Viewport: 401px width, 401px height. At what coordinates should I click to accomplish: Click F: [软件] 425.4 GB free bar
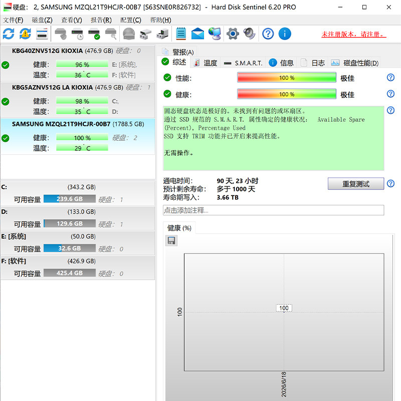(70, 273)
